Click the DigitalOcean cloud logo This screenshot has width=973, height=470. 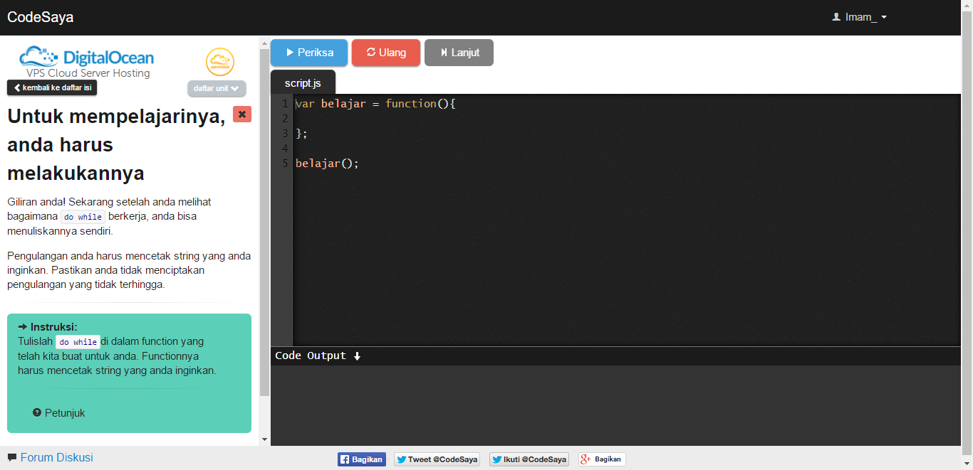pyautogui.click(x=39, y=57)
